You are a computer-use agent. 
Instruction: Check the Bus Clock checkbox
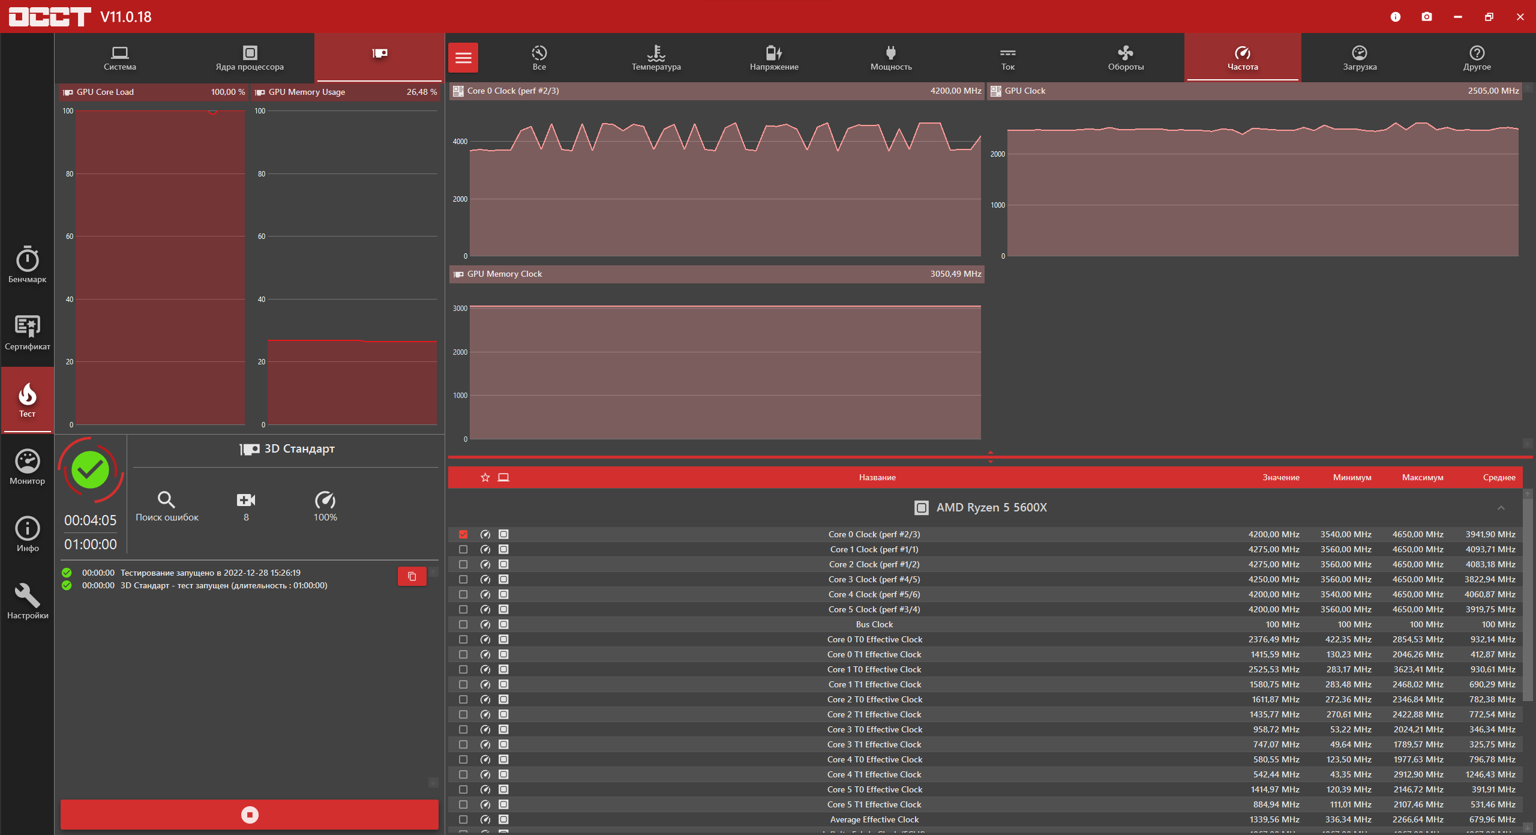(463, 624)
